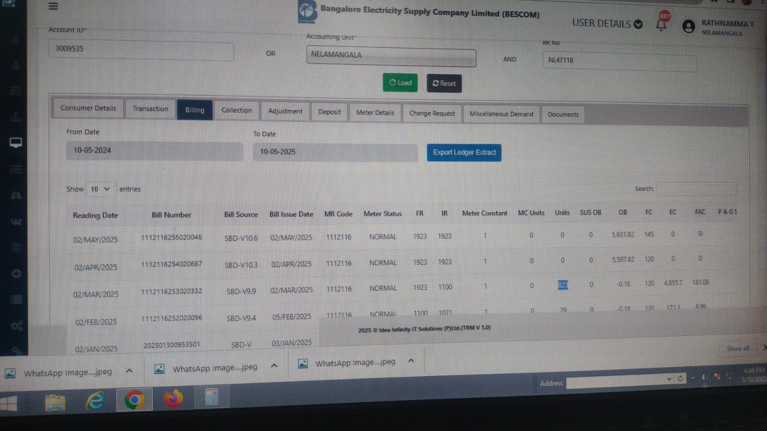The image size is (767, 431).
Task: Click bill number 1112116255020048
Action: (171, 238)
